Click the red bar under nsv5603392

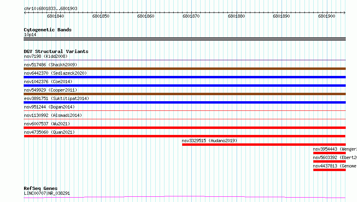point(329,161)
